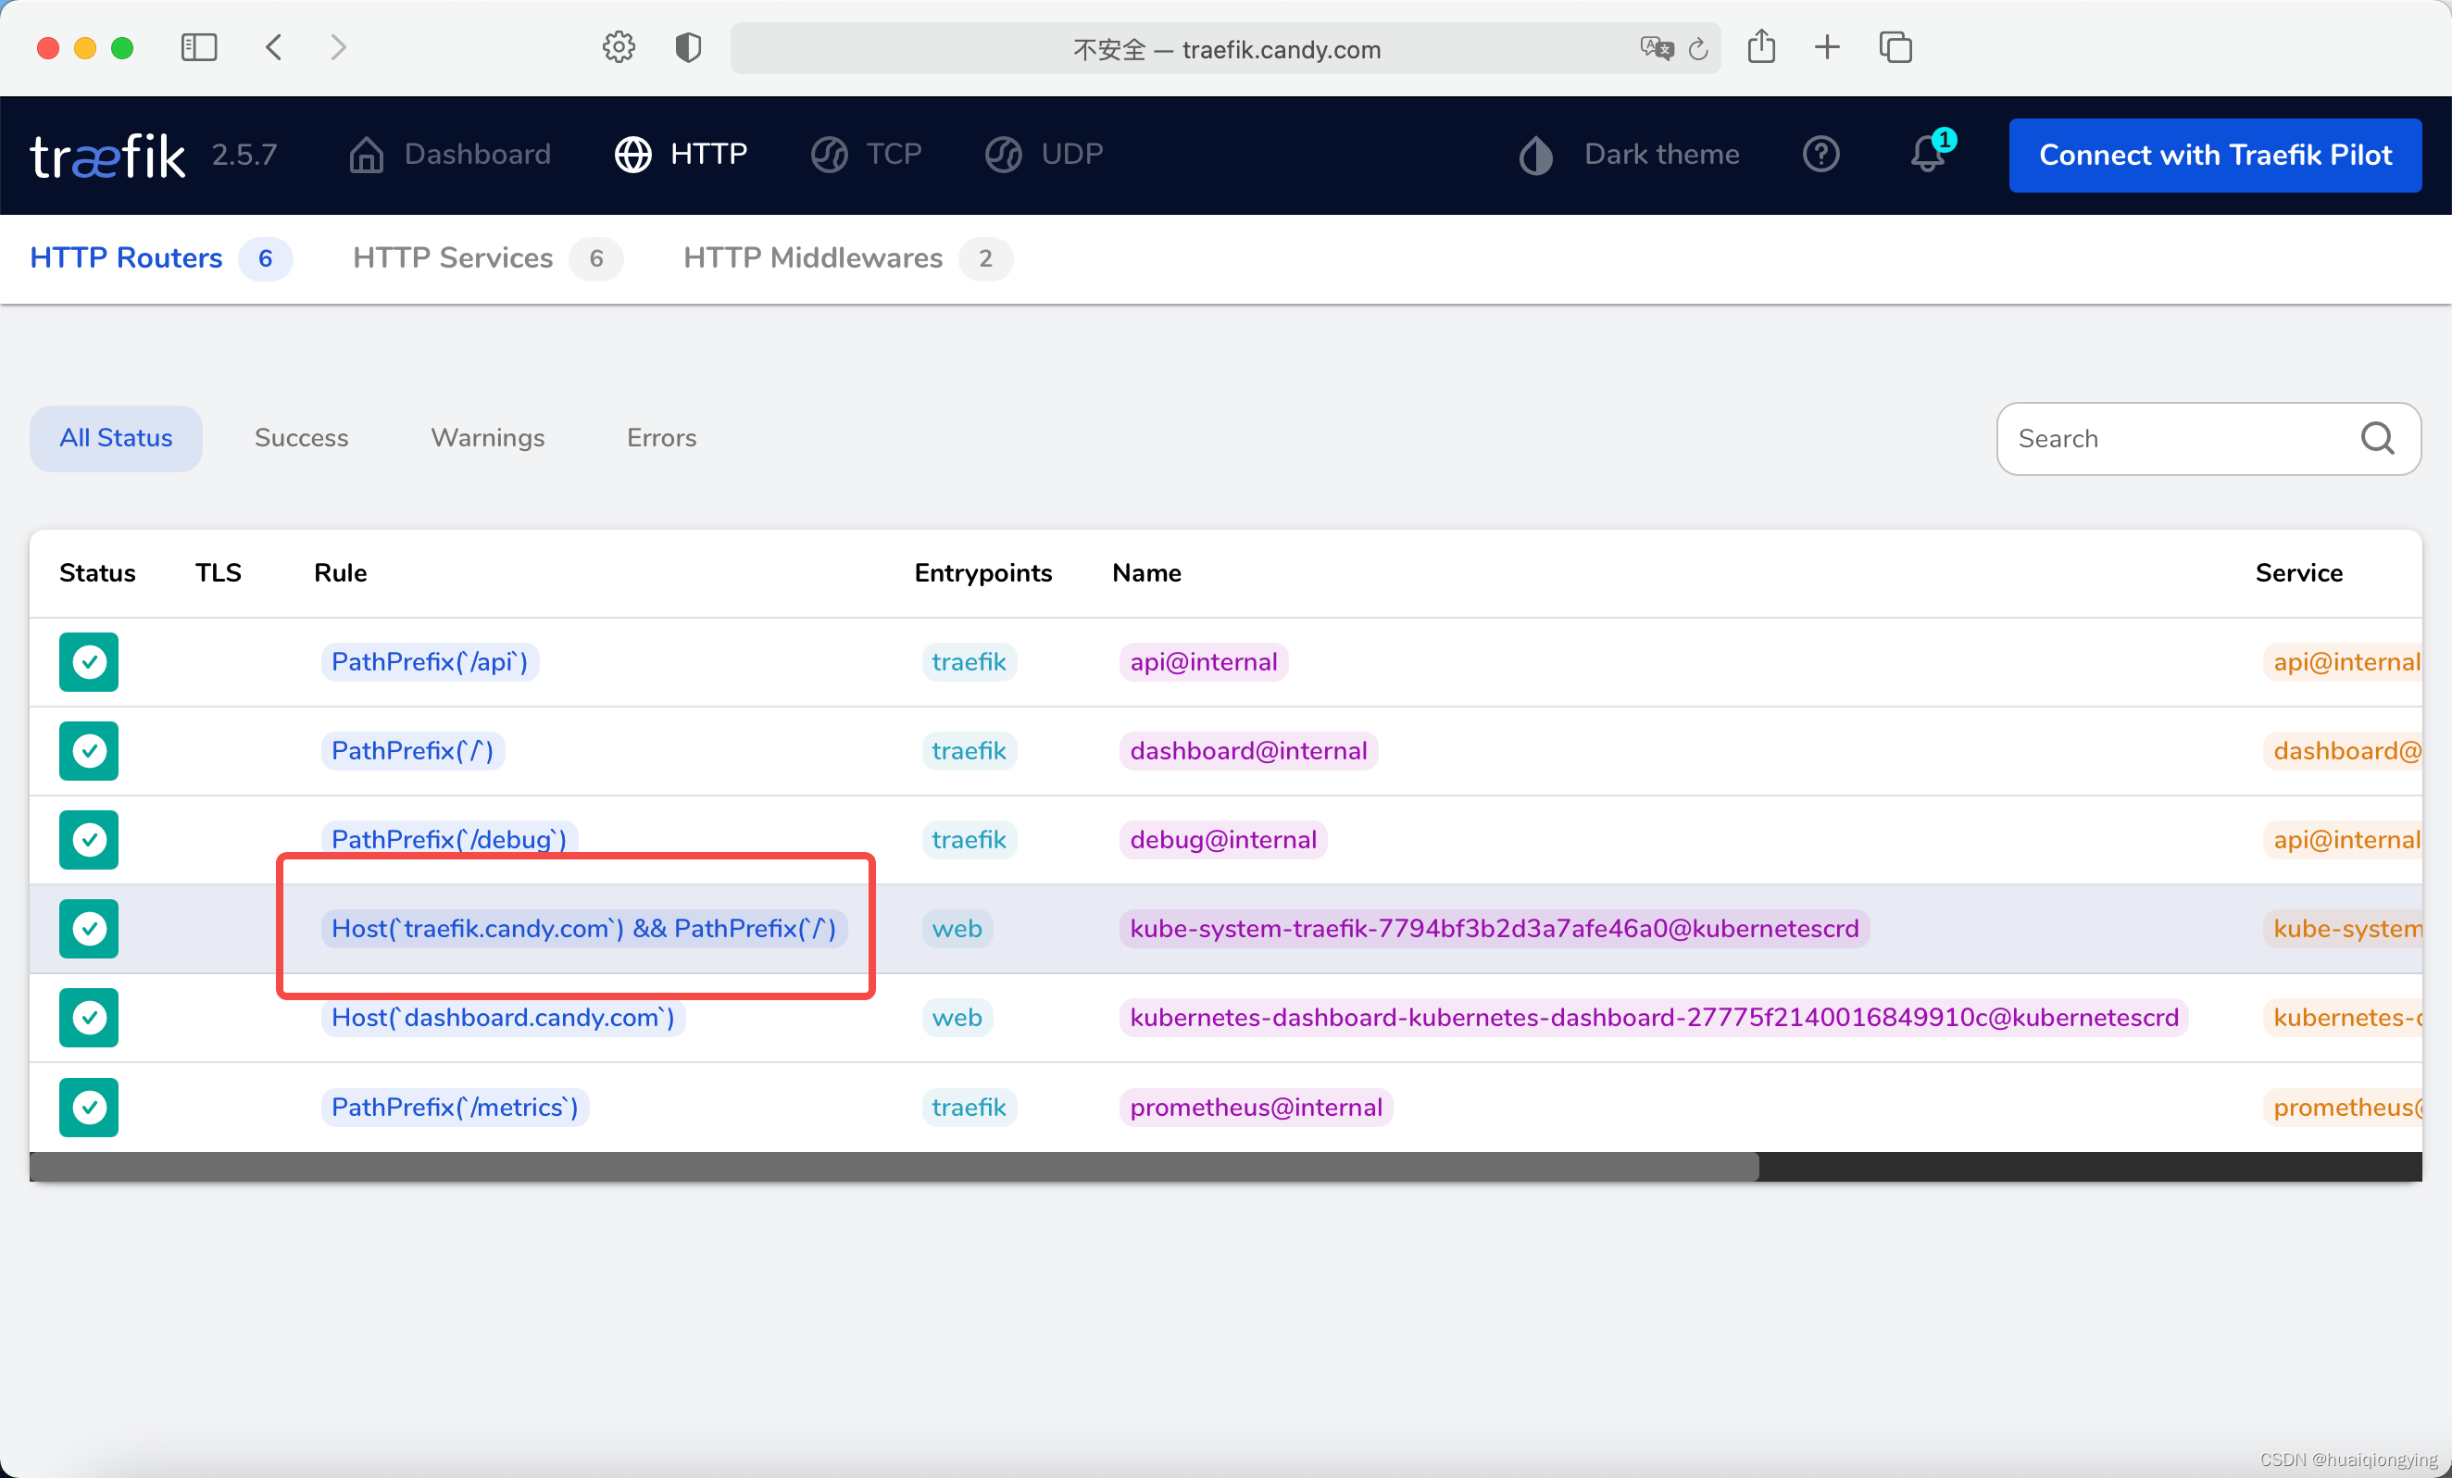Switch to HTTP Routers tab

160,257
